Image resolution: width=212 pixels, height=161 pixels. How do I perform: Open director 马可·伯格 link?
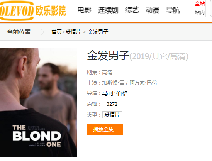[x=115, y=93]
